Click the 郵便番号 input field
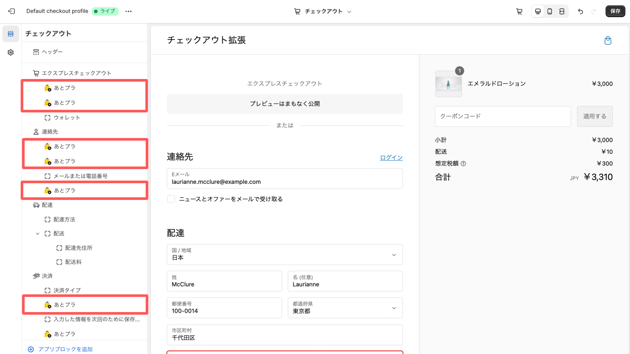630x354 pixels. tap(224, 308)
